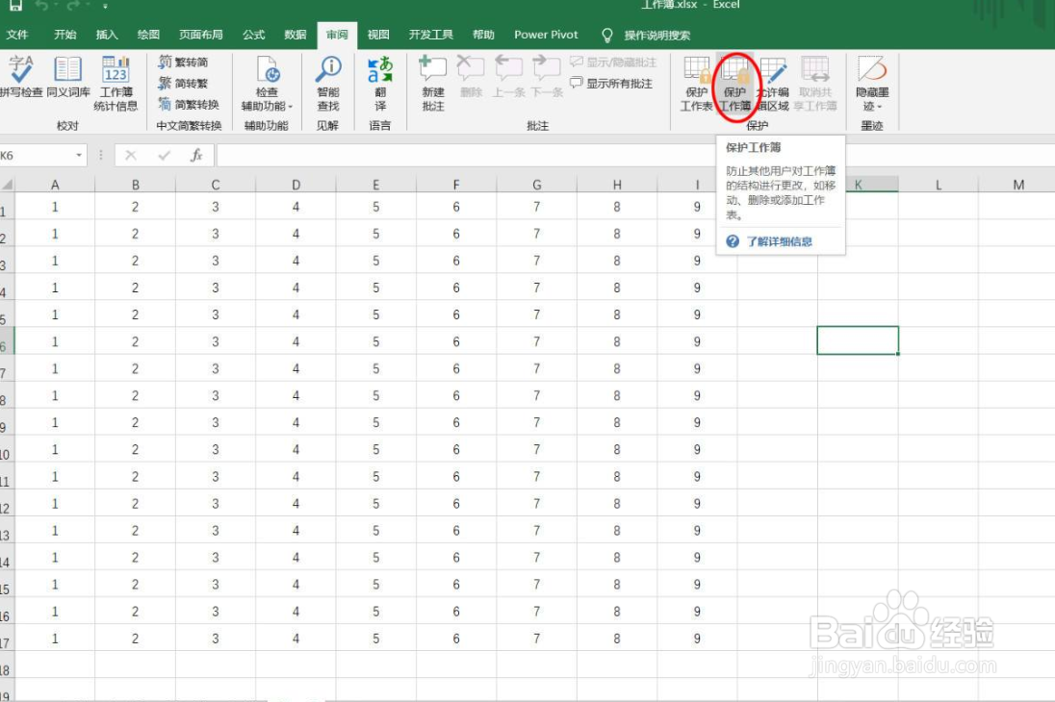Click the Undo icon
1055x702 pixels.
point(41,6)
